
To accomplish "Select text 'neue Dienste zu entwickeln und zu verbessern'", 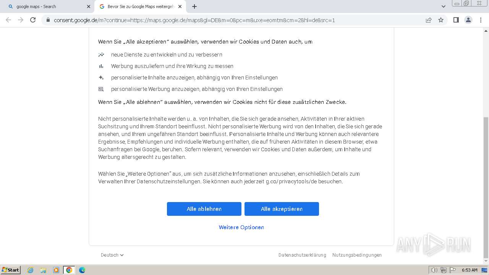I will click(167, 55).
